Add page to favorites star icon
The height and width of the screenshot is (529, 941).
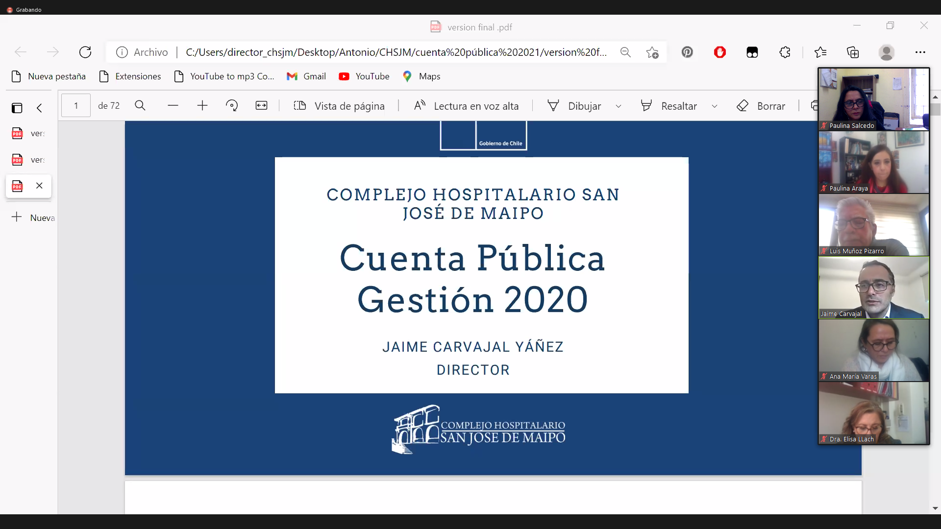point(652,52)
